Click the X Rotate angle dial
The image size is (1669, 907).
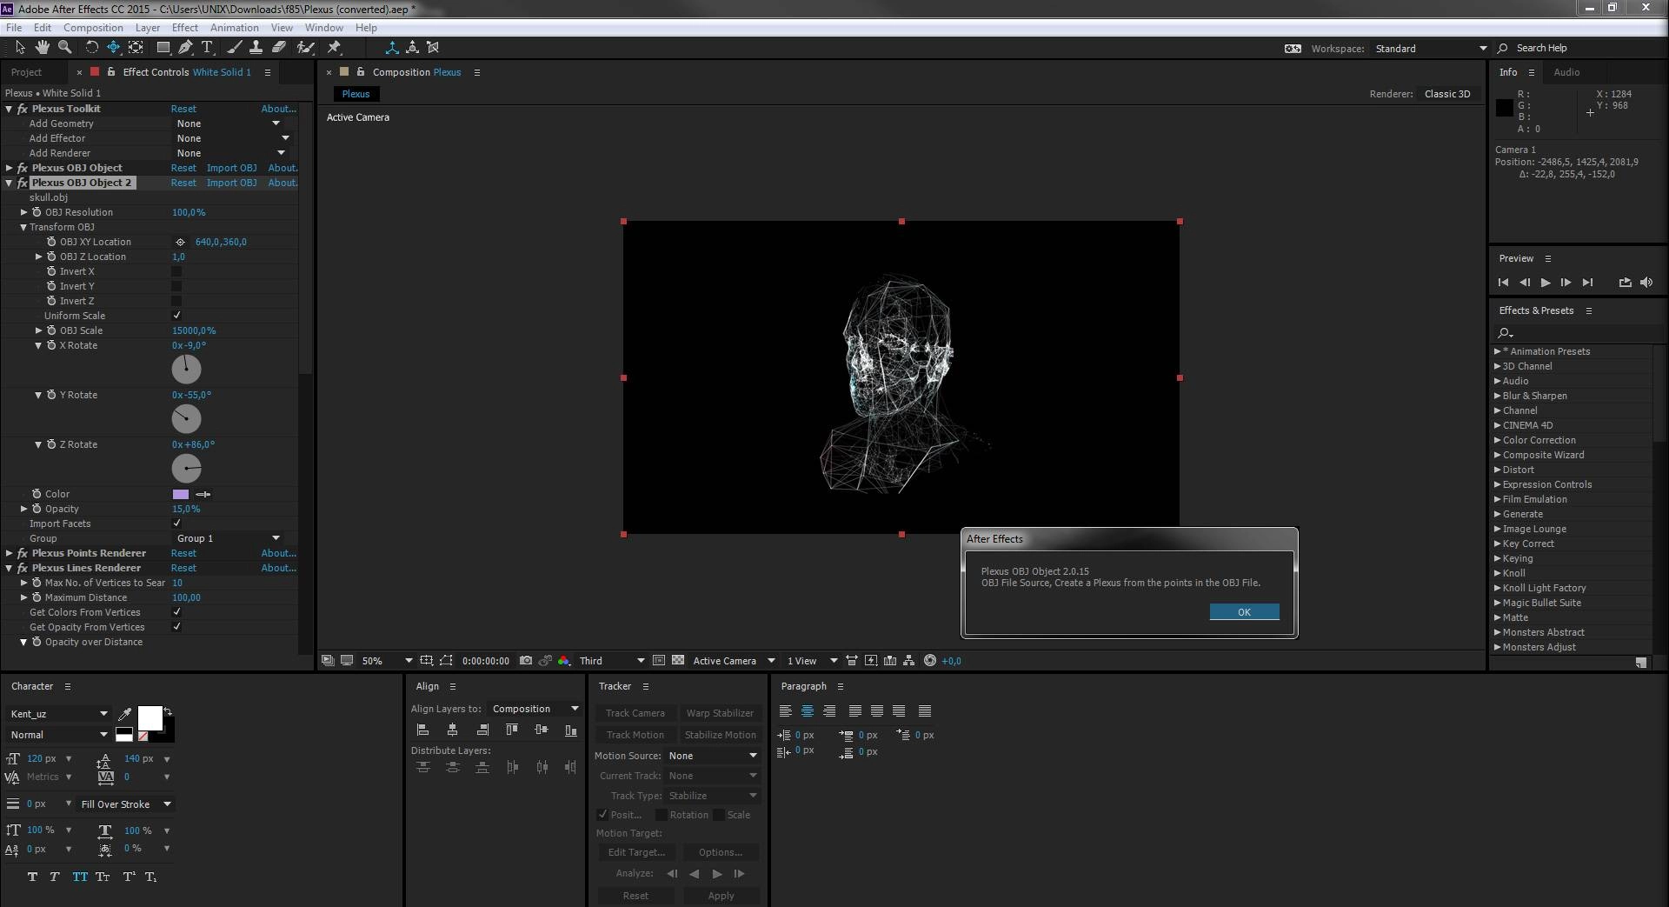(x=186, y=370)
